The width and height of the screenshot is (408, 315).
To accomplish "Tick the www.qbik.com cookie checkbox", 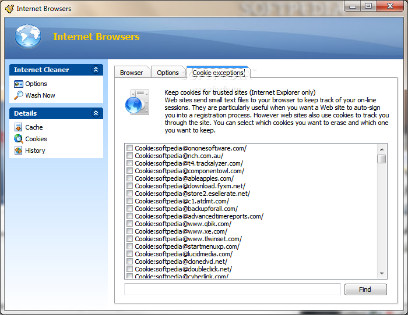I will [129, 224].
